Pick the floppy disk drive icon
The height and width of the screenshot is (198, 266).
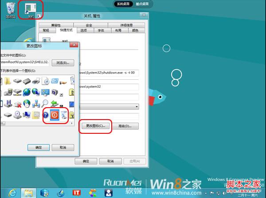[8, 103]
